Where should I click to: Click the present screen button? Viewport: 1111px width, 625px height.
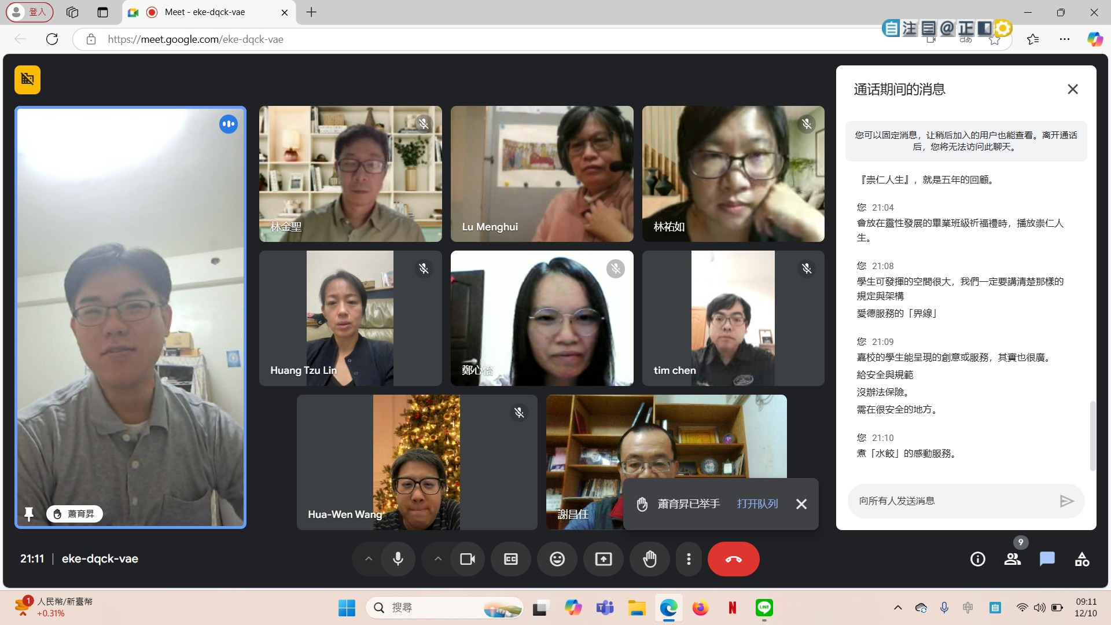point(604,559)
